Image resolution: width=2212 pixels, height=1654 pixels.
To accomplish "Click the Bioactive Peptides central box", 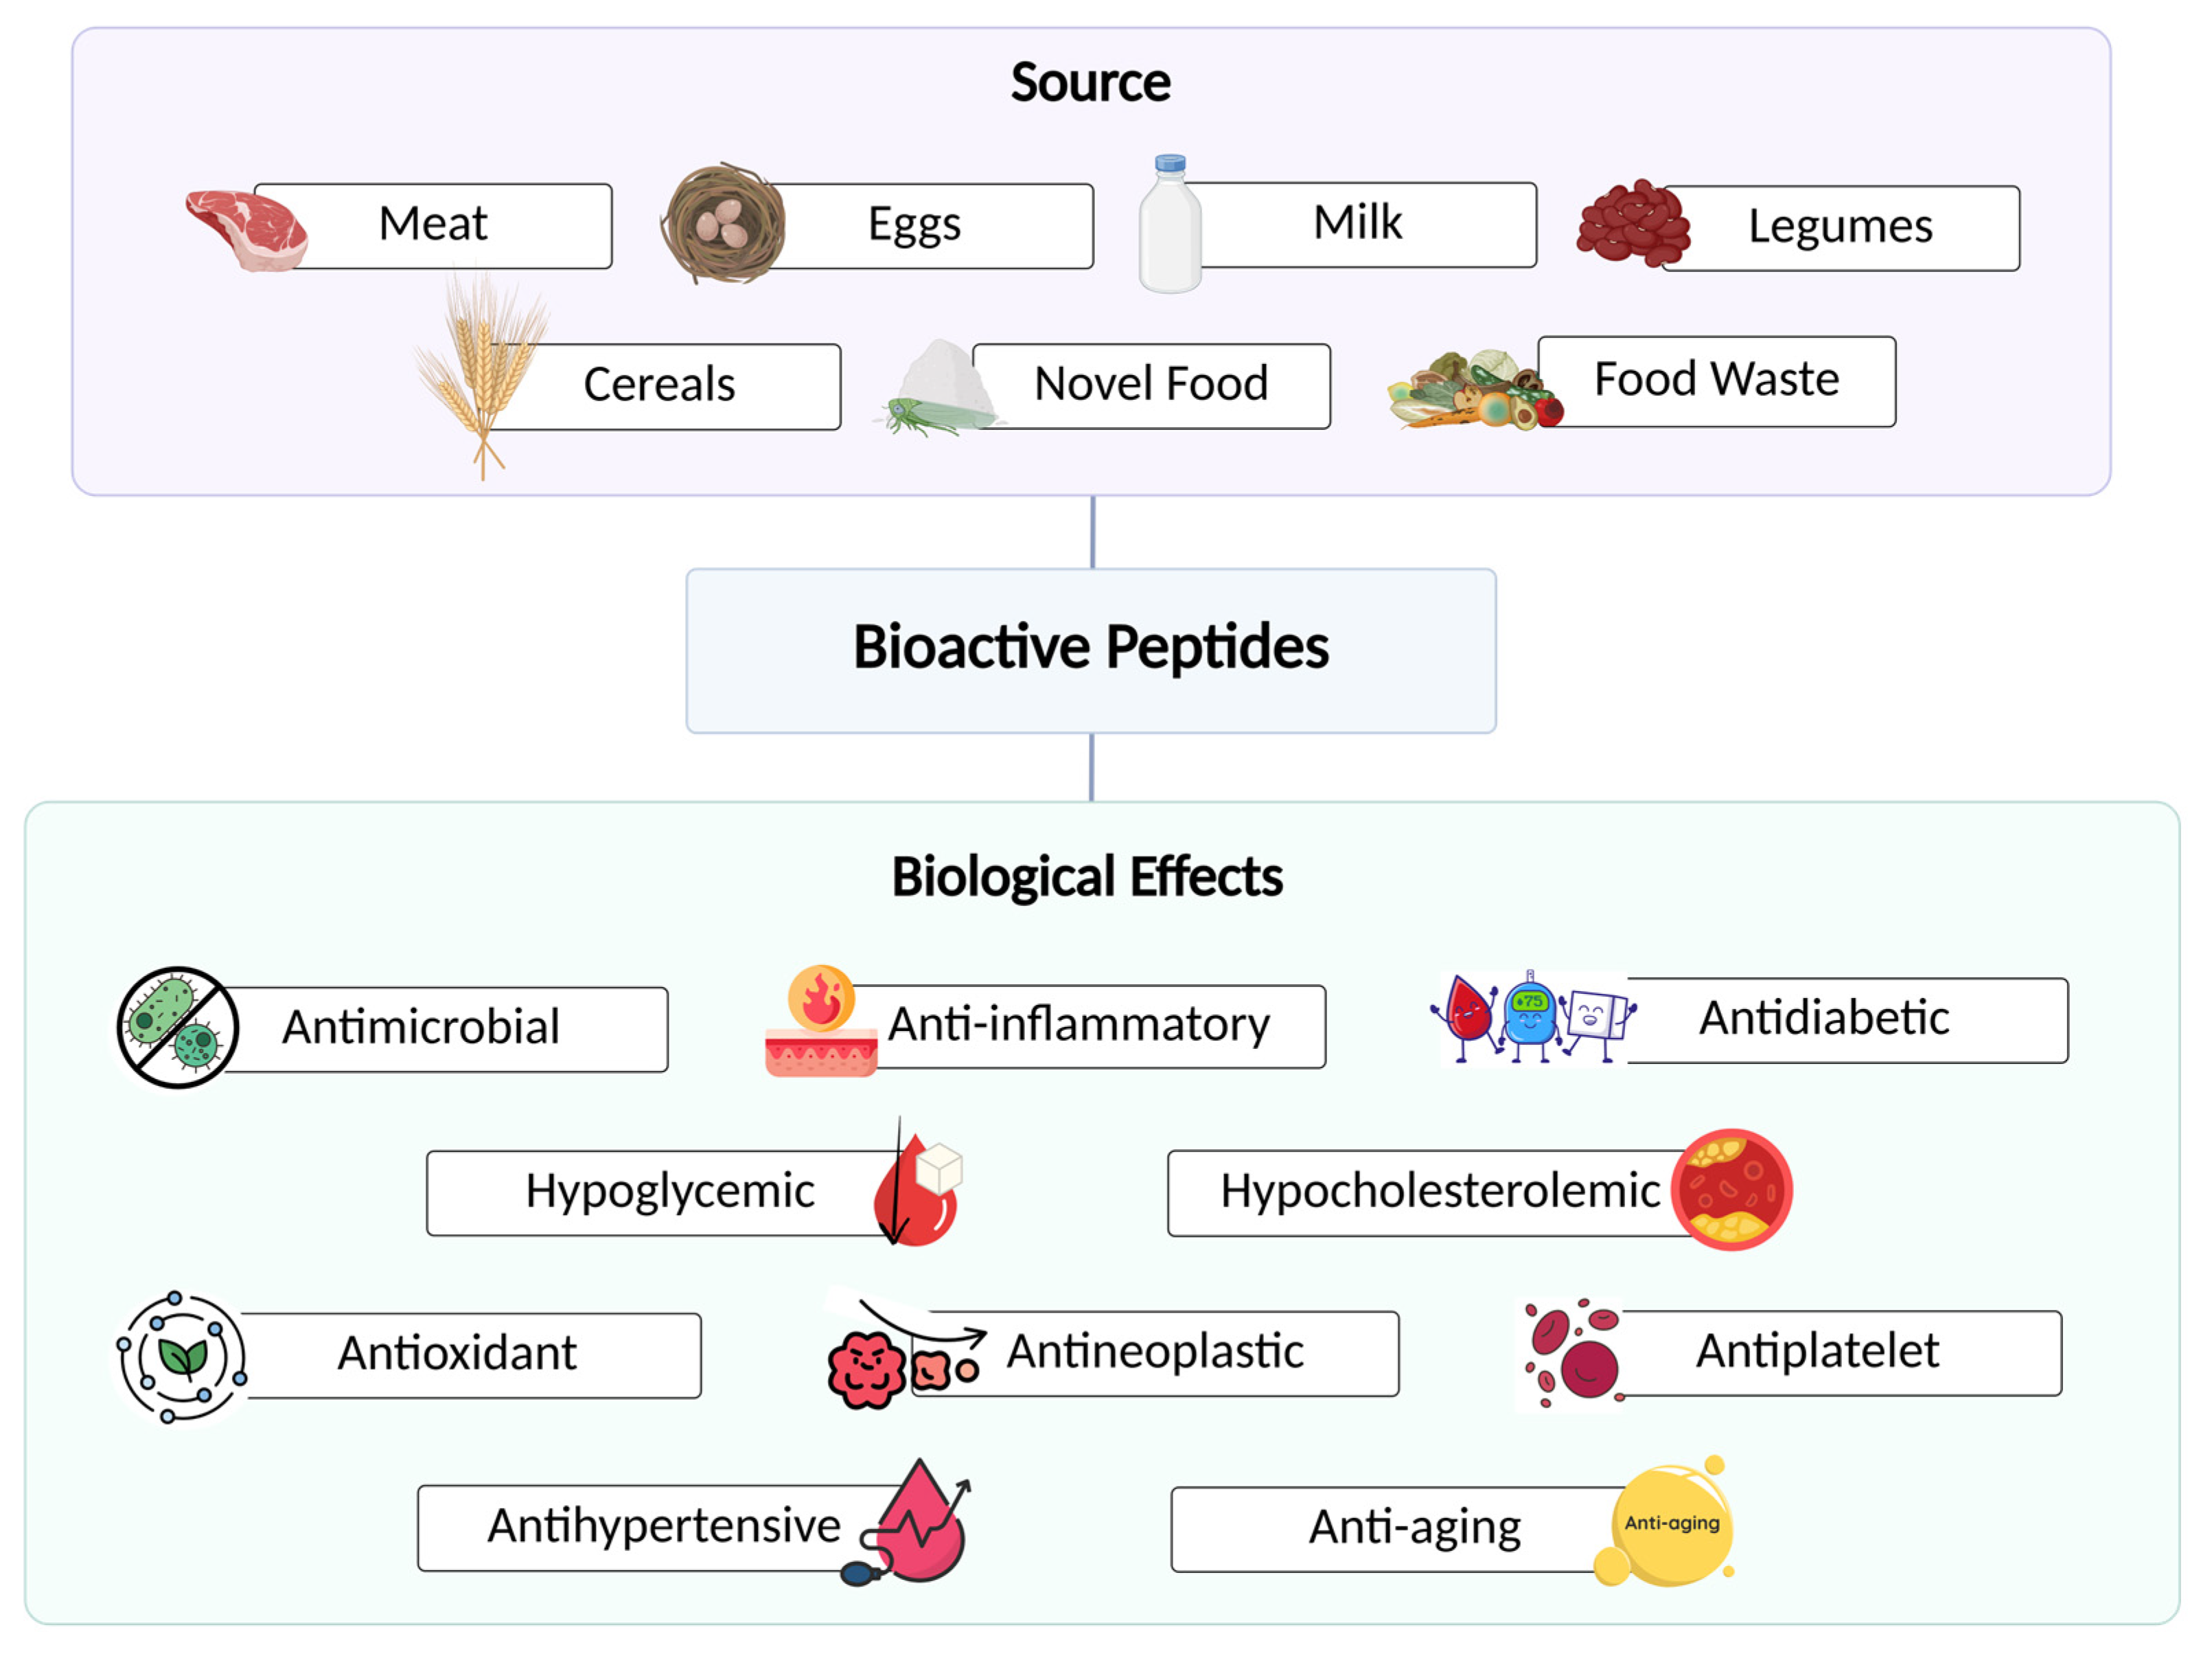I will [x=1091, y=650].
